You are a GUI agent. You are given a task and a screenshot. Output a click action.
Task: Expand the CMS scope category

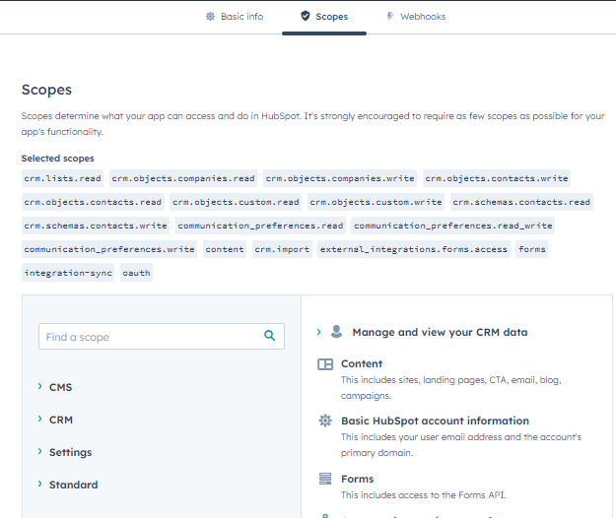click(x=55, y=387)
